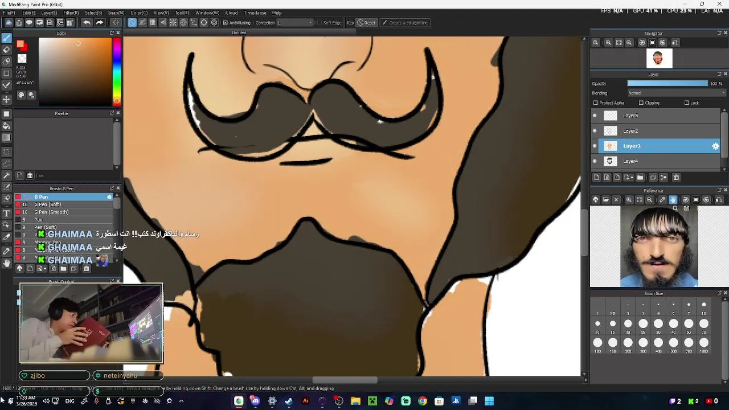This screenshot has height=410, width=729.
Task: Select the Text tool
Action: coord(7,213)
